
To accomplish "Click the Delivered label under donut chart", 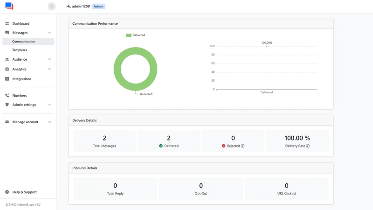I will point(146,94).
